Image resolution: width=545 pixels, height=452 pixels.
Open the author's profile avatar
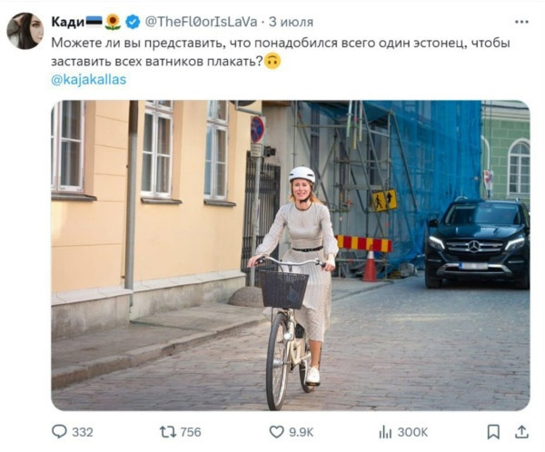pyautogui.click(x=25, y=31)
